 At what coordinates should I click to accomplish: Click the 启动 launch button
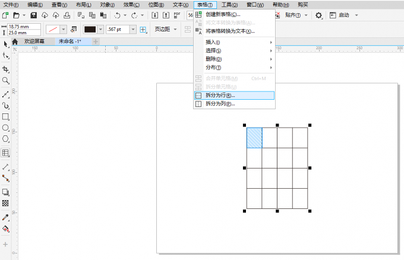[344, 15]
